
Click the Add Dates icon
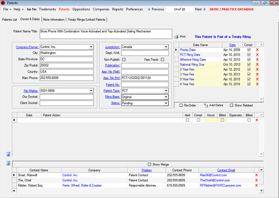pos(206,105)
